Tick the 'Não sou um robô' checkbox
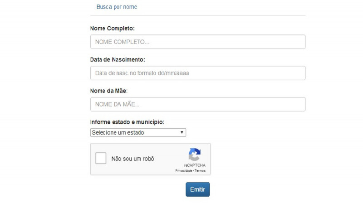The height and width of the screenshot is (208, 363). click(x=101, y=159)
